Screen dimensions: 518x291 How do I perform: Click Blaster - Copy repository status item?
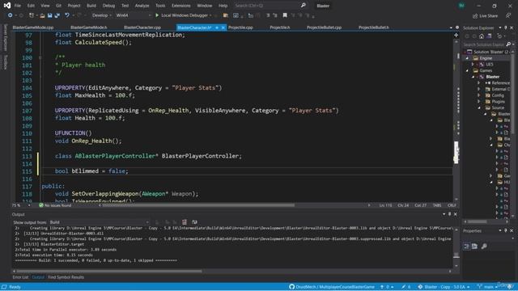[444, 287]
